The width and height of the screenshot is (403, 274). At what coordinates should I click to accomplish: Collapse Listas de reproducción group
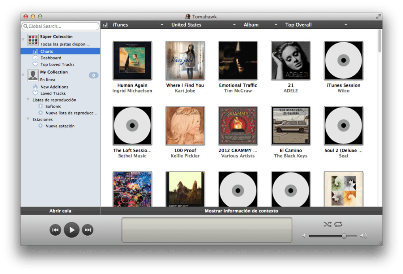[28, 99]
